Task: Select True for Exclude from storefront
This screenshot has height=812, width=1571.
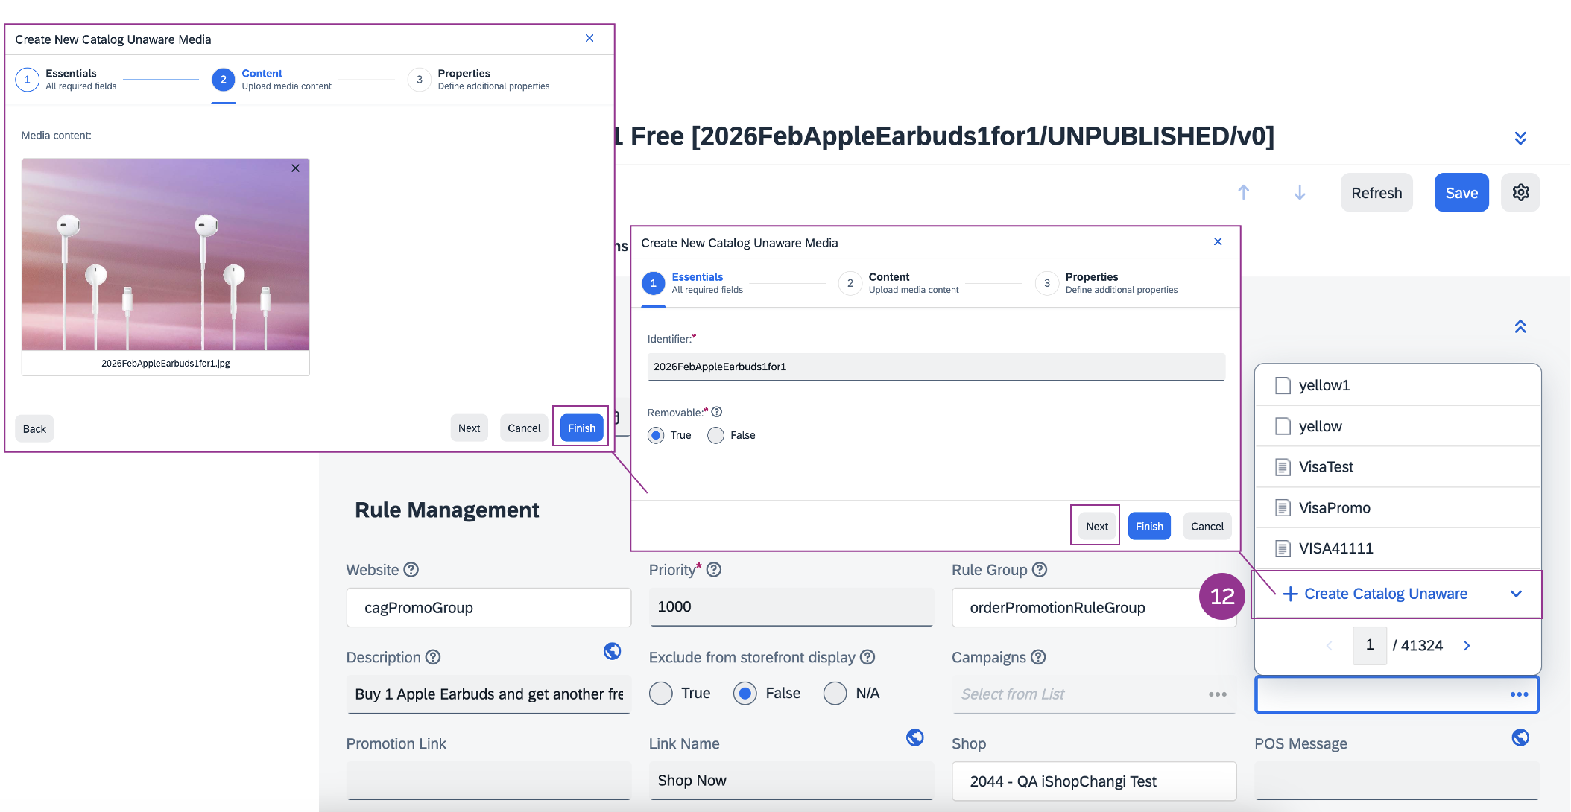Action: (660, 694)
